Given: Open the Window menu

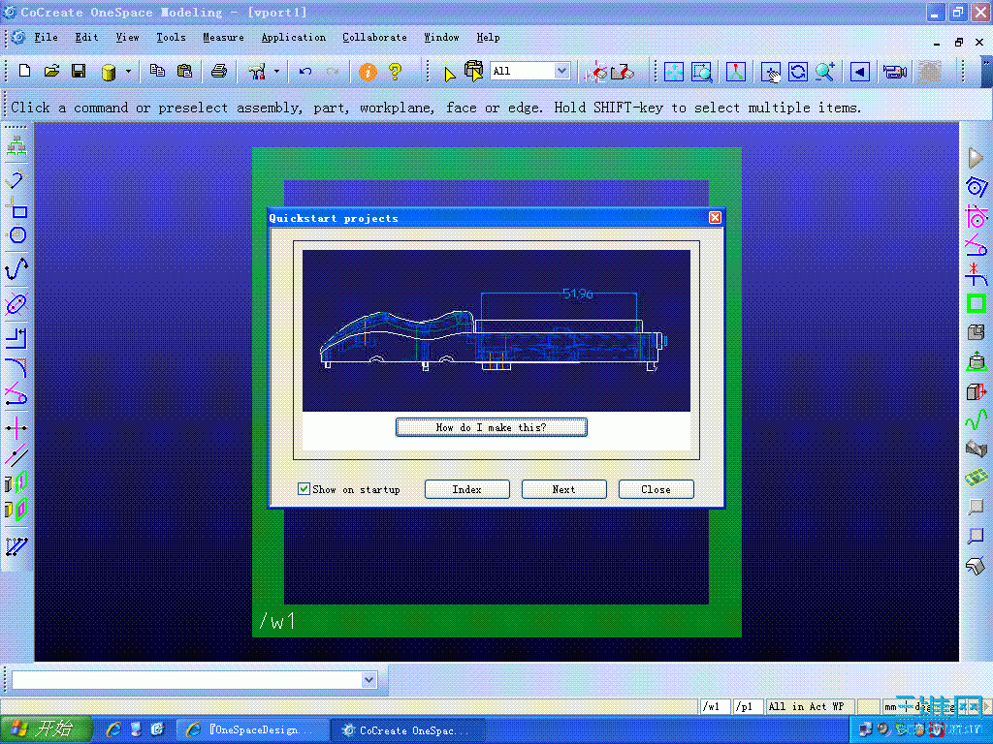Looking at the screenshot, I should coord(441,38).
